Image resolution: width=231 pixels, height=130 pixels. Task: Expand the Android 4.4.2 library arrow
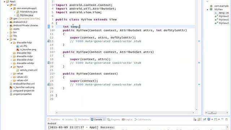point(8,22)
